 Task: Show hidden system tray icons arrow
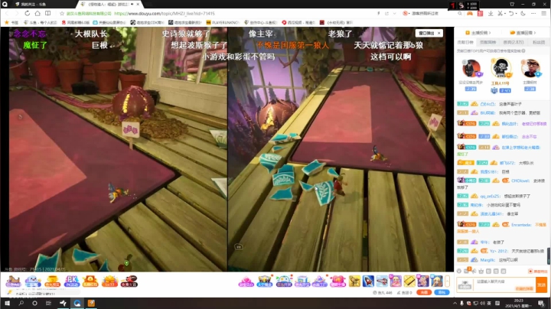(455, 303)
